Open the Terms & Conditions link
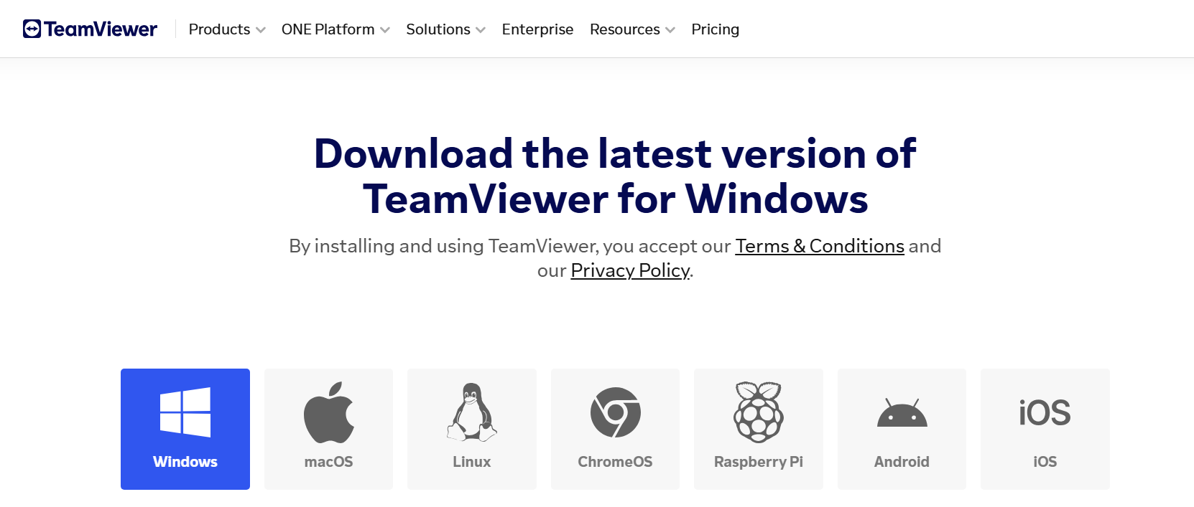The width and height of the screenshot is (1194, 507). 820,246
